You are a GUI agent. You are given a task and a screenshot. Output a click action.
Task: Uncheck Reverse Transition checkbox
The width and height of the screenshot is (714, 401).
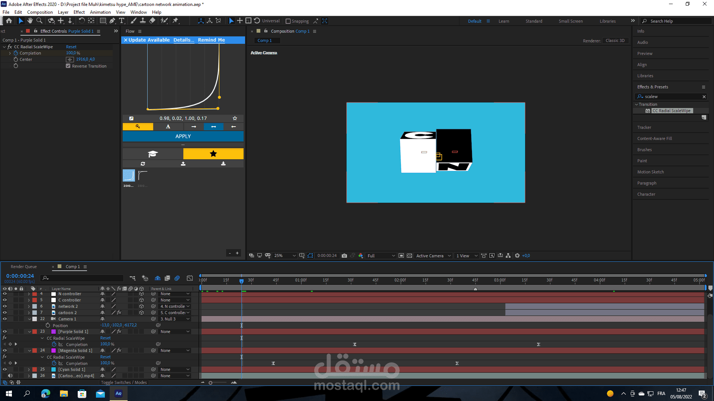tap(68, 66)
